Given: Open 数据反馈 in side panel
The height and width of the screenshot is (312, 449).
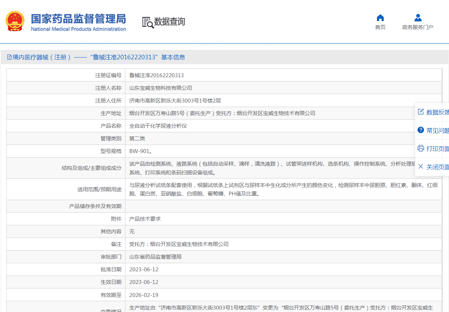Looking at the screenshot, I should 437,112.
